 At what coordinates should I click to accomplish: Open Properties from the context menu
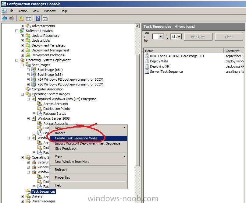click(88, 177)
